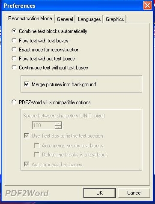Switch to the Graphics tab
Screen dimensions: 155x204
pyautogui.click(x=115, y=19)
